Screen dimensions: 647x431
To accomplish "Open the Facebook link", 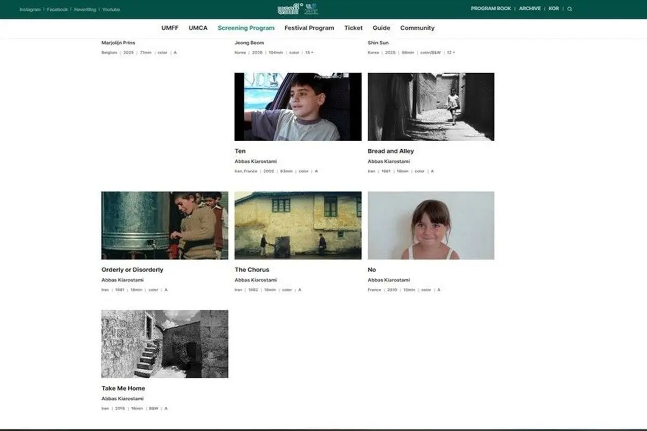I will point(57,9).
